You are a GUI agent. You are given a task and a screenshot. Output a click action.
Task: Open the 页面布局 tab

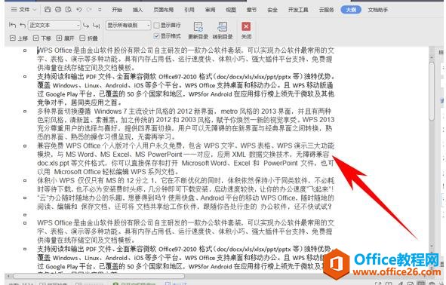[164, 10]
